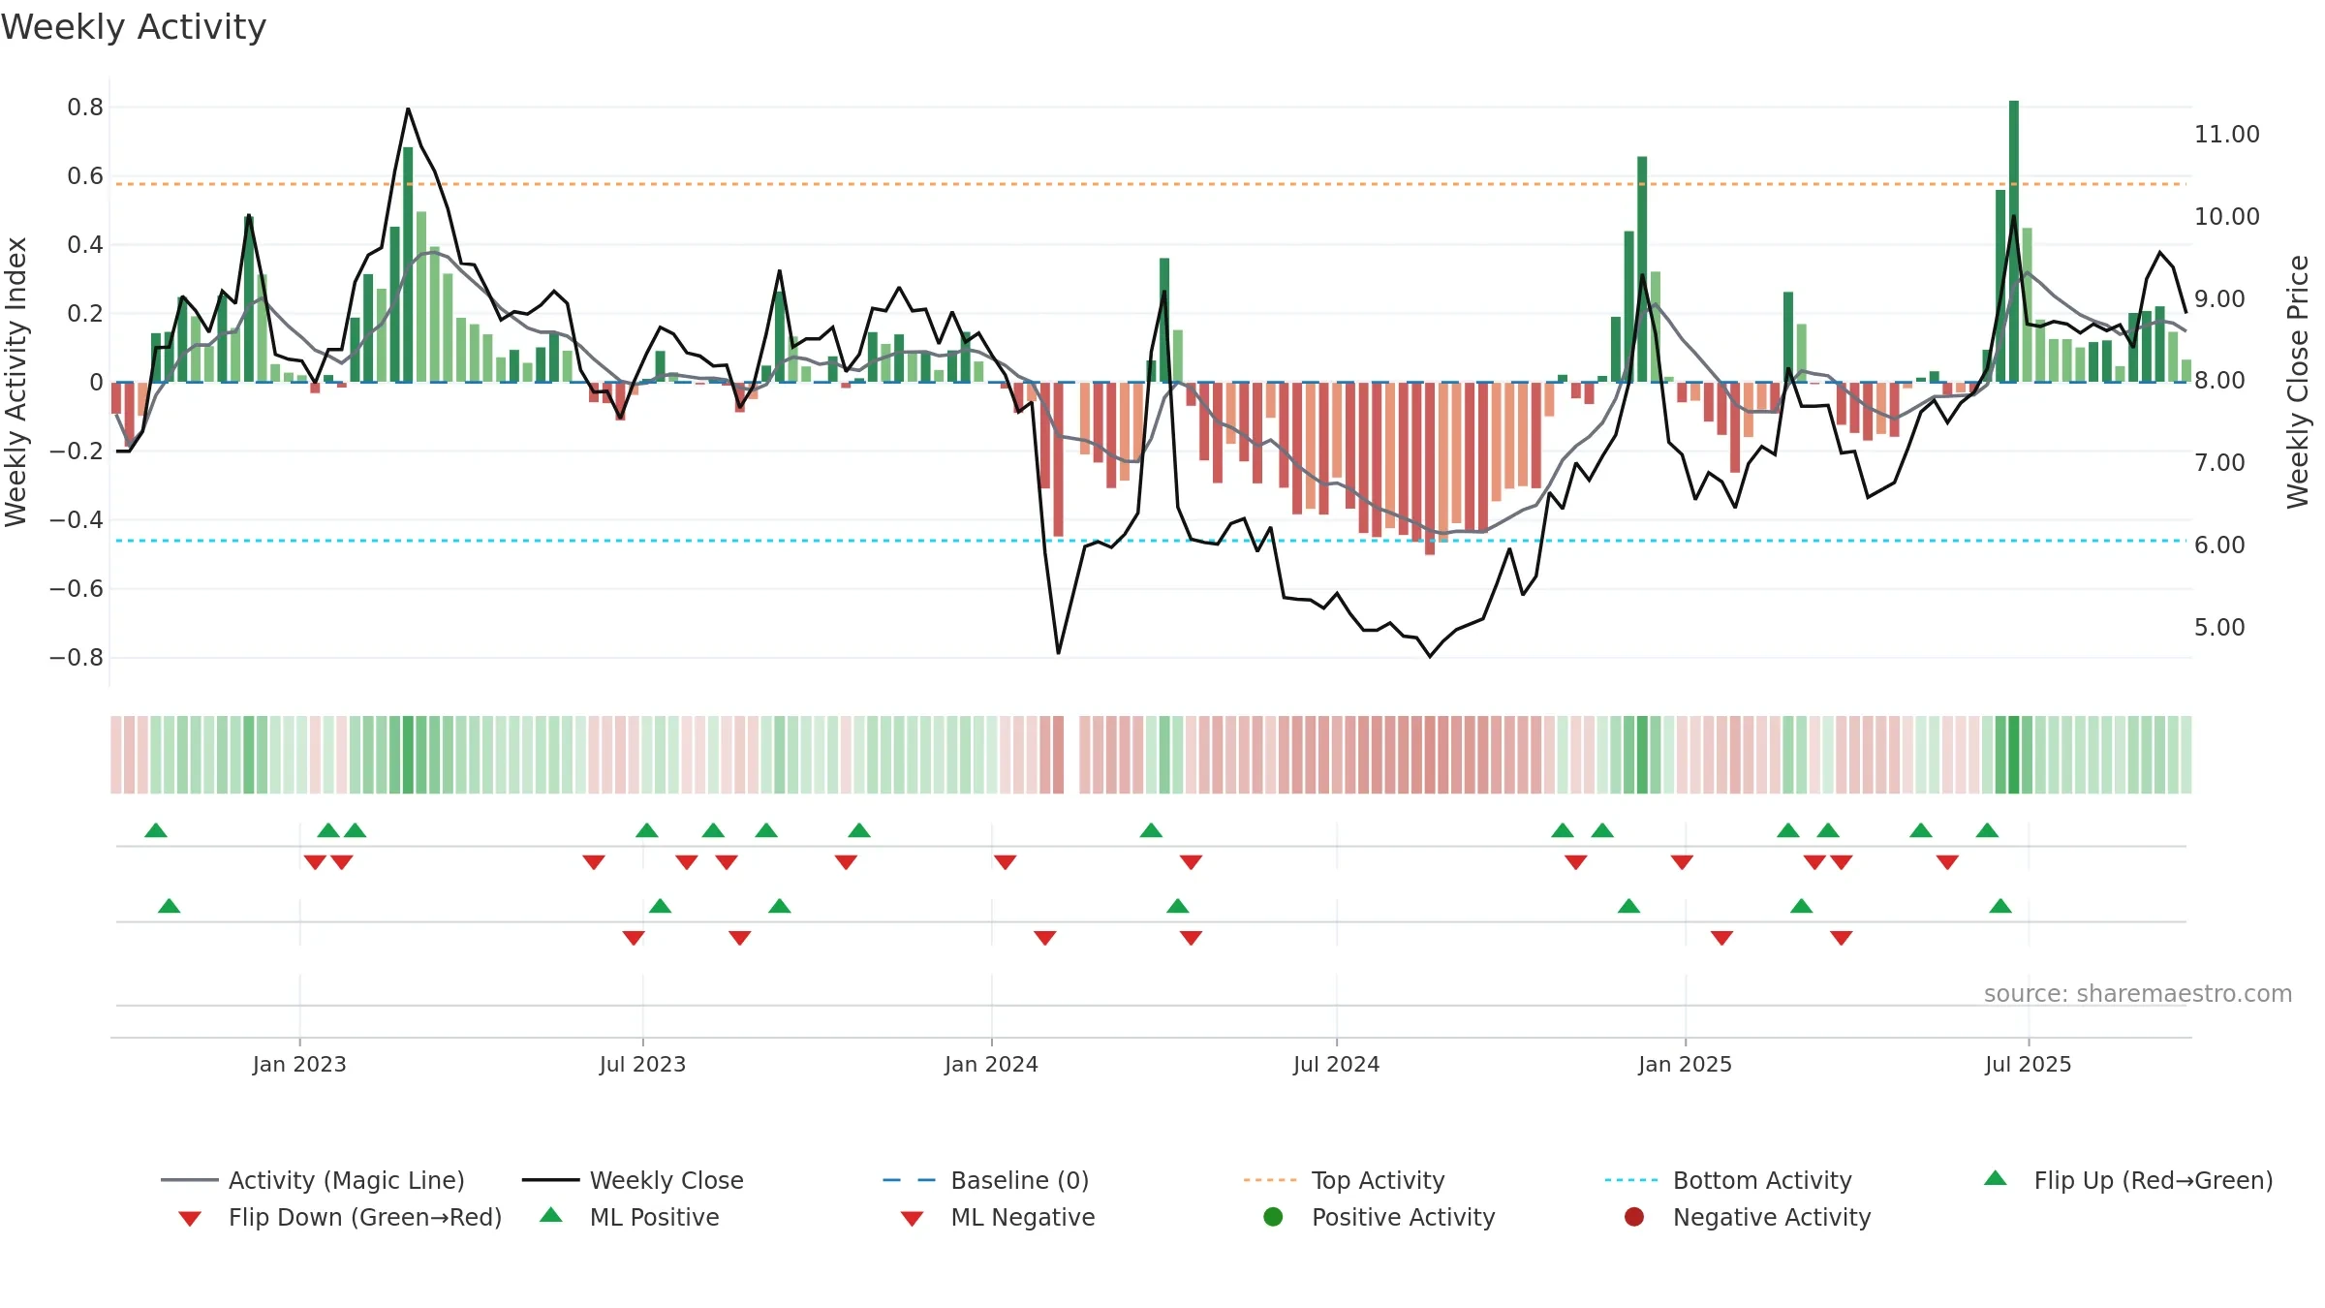Click the Negative Activity red circle icon
Screen dimensions: 2325x1308
1634,1216
